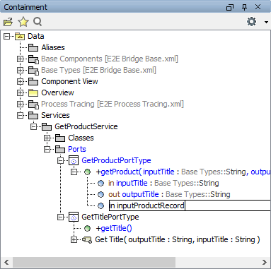Click the green getProduct operation icon

pos(87,172)
